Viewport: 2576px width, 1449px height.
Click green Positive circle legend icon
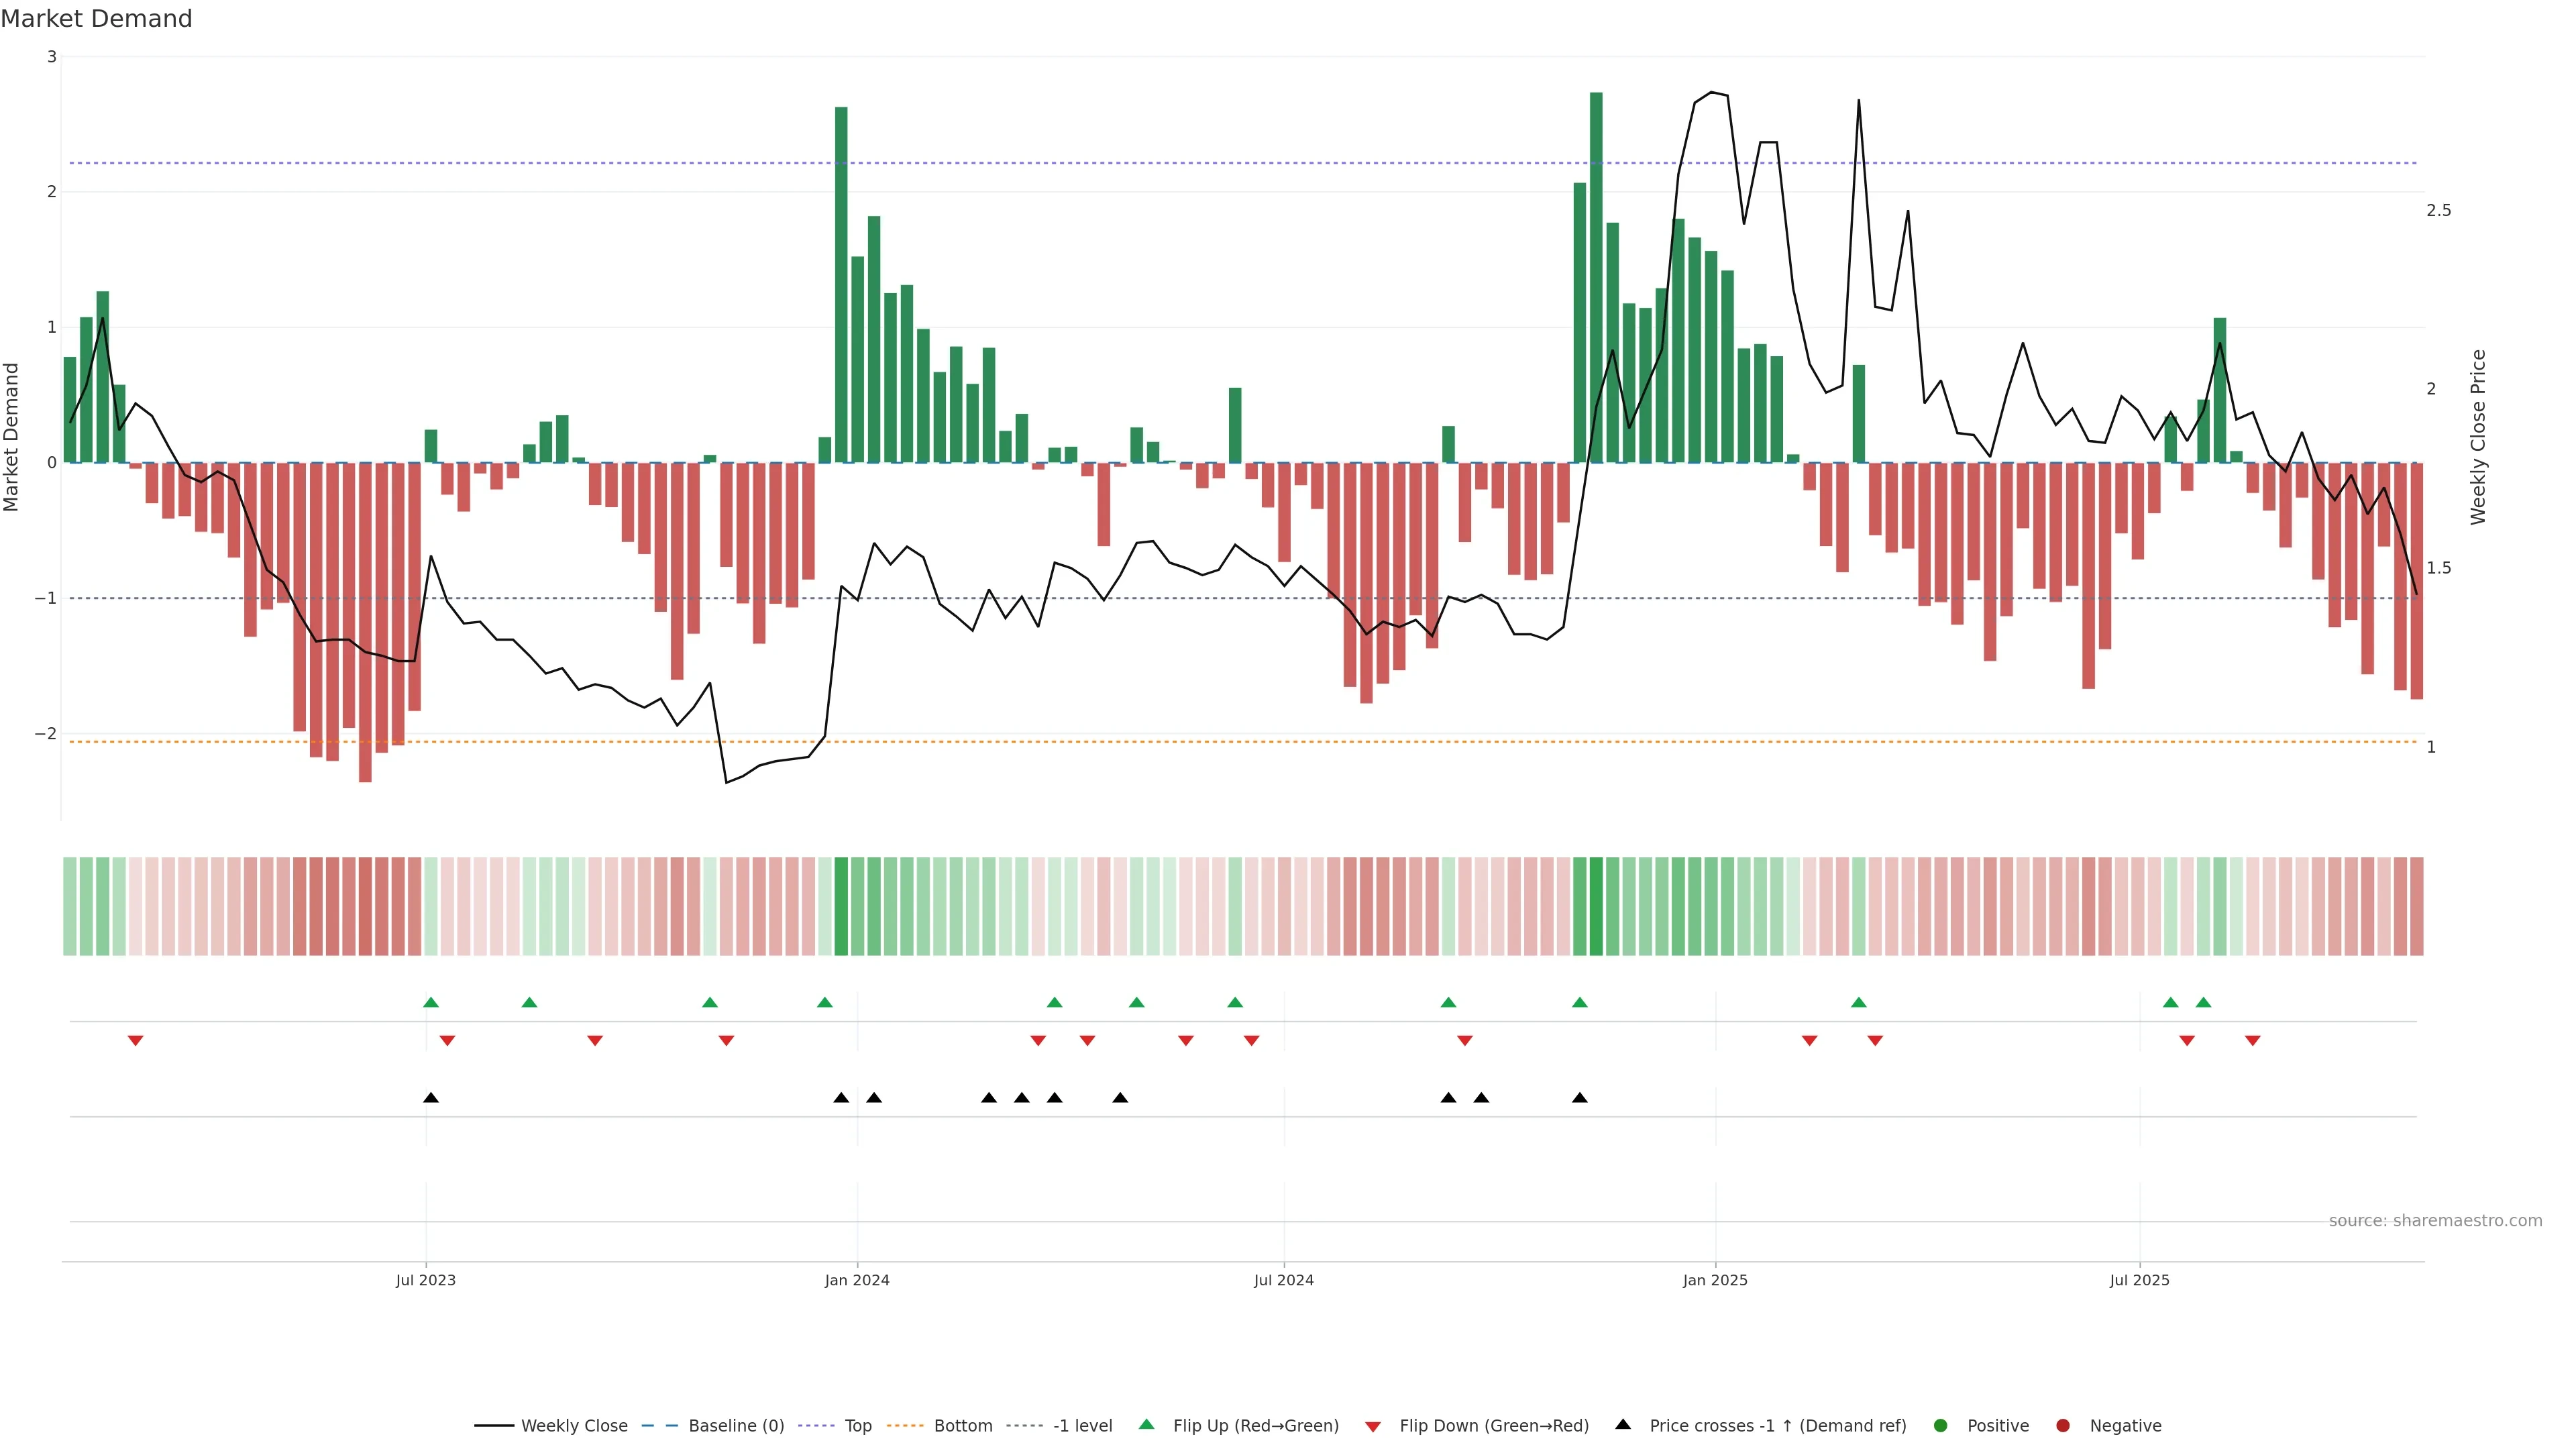[x=1941, y=1426]
